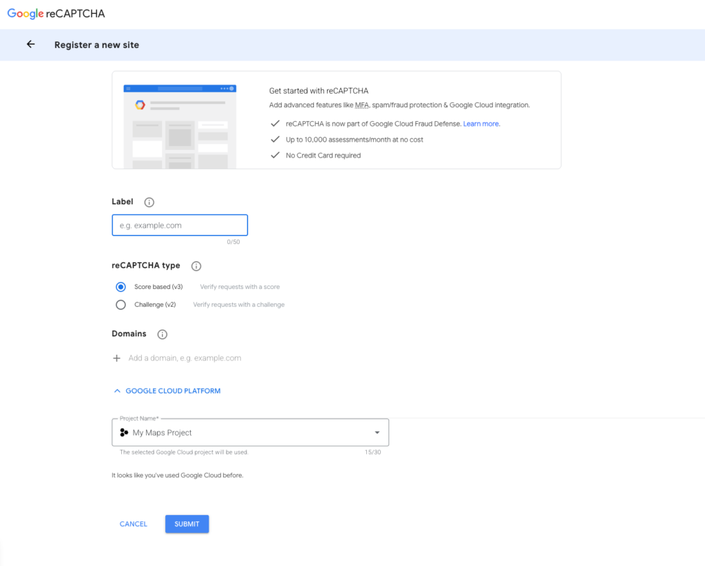Click 'Verify requests with a challenge' description
The image size is (705, 566).
pos(239,305)
